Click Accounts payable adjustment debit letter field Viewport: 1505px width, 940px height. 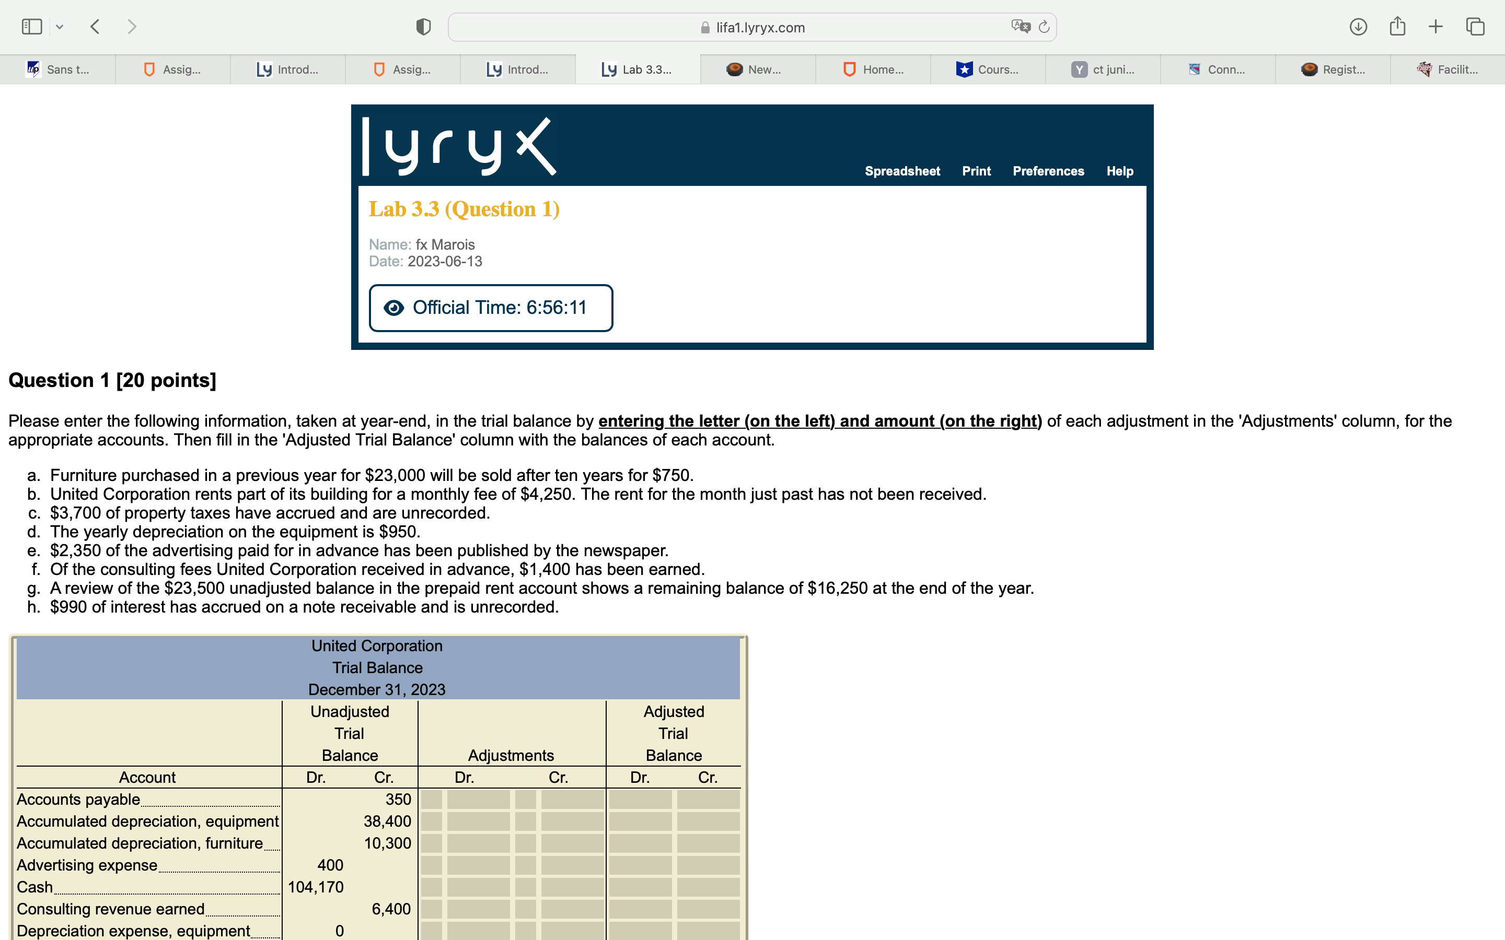click(432, 800)
